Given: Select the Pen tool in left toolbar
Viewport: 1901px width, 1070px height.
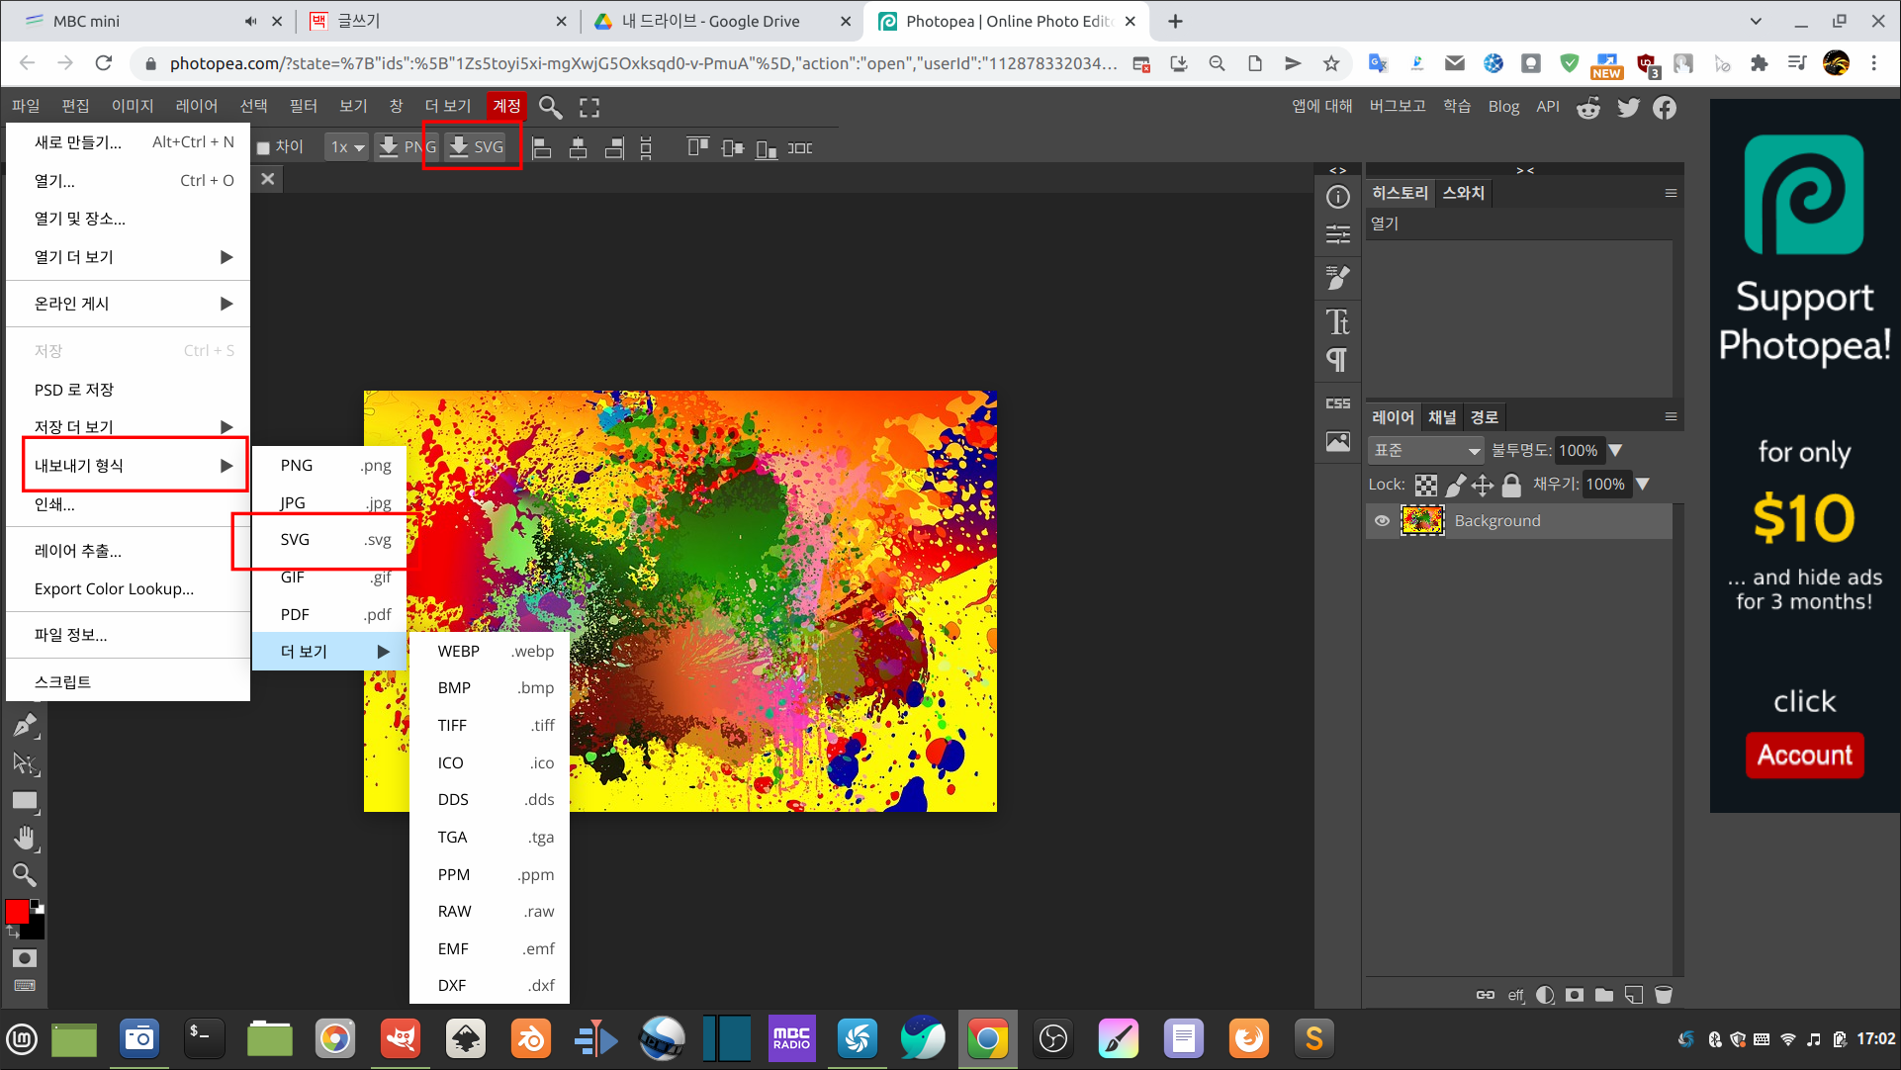Looking at the screenshot, I should coord(25,725).
